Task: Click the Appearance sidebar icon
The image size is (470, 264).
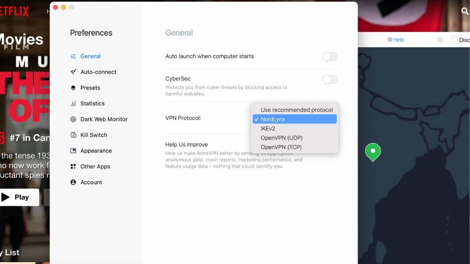Action: [73, 151]
